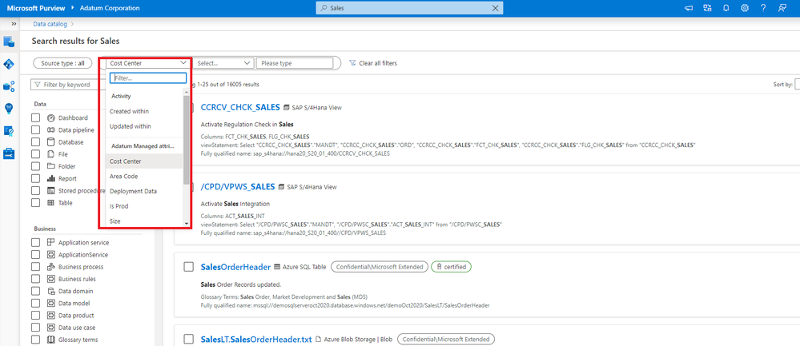
Task: Open the settings gear
Action: pos(745,8)
